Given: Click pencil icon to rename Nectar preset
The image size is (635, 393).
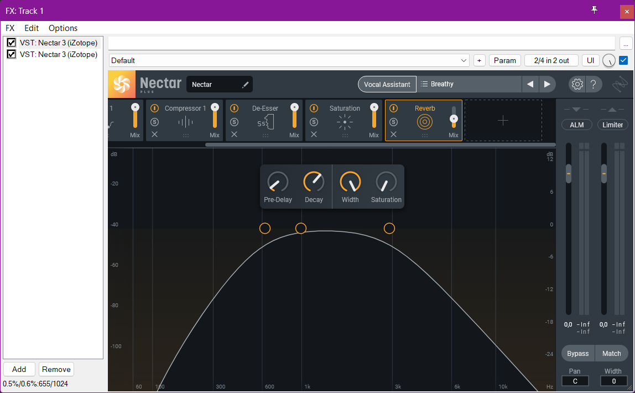Looking at the screenshot, I should 245,85.
